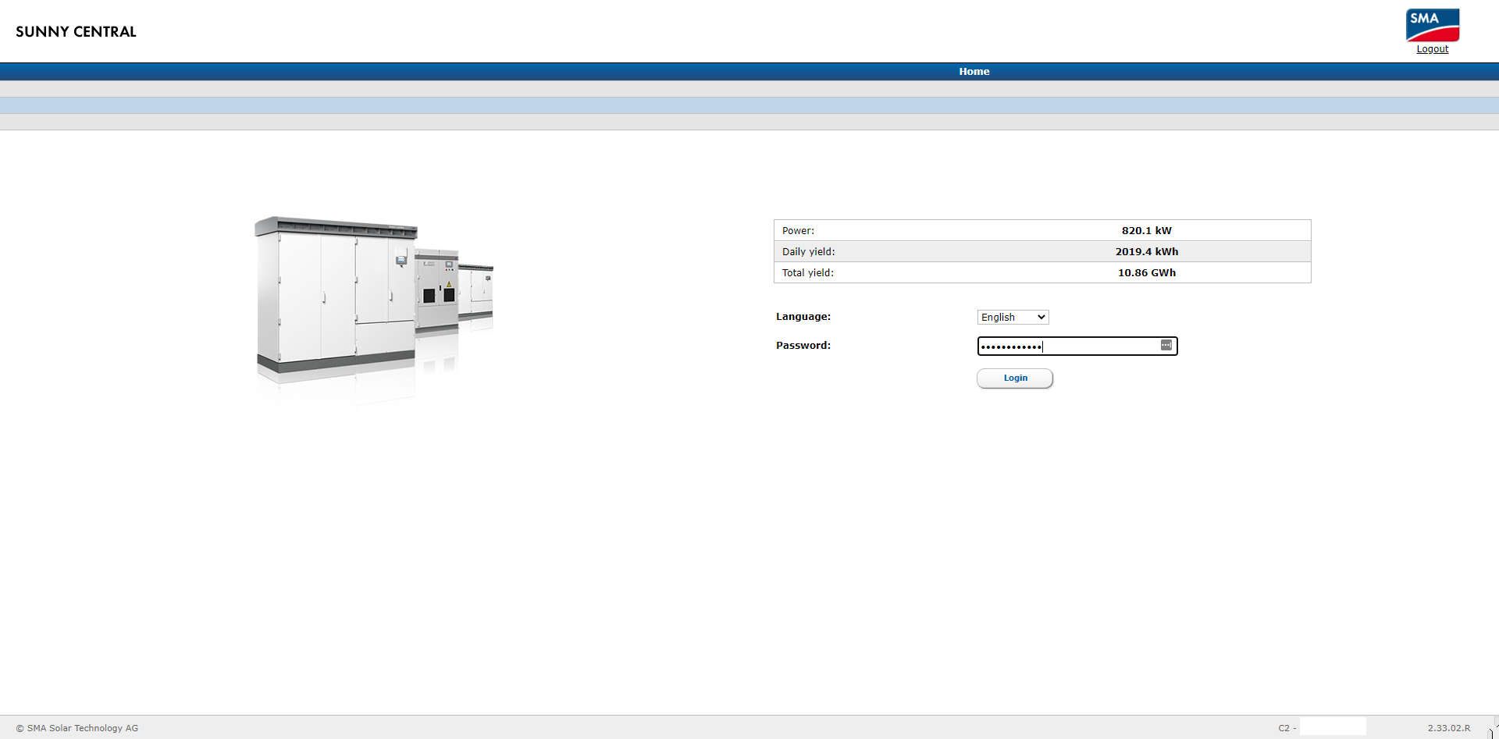This screenshot has width=1499, height=739.
Task: Click the Total yield: row label
Action: point(808,272)
